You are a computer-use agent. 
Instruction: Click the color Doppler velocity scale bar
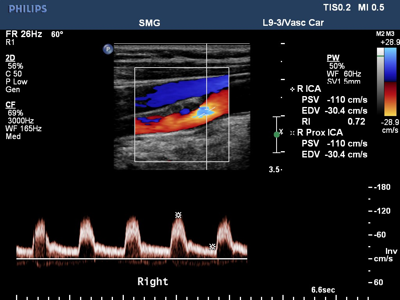click(x=390, y=82)
